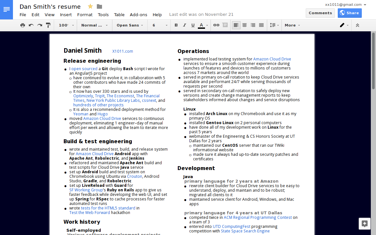The image size is (376, 235).
Task: Open the Help menu
Action: pos(157,15)
